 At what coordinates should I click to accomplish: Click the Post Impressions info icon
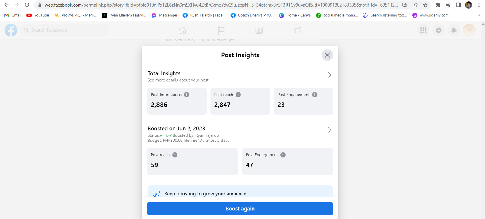187,95
